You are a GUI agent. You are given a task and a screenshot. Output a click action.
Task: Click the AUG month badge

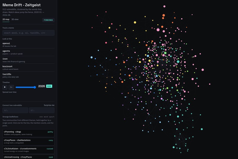coord(49,86)
